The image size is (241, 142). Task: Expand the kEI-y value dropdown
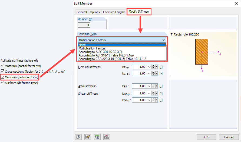(x=149, y=67)
